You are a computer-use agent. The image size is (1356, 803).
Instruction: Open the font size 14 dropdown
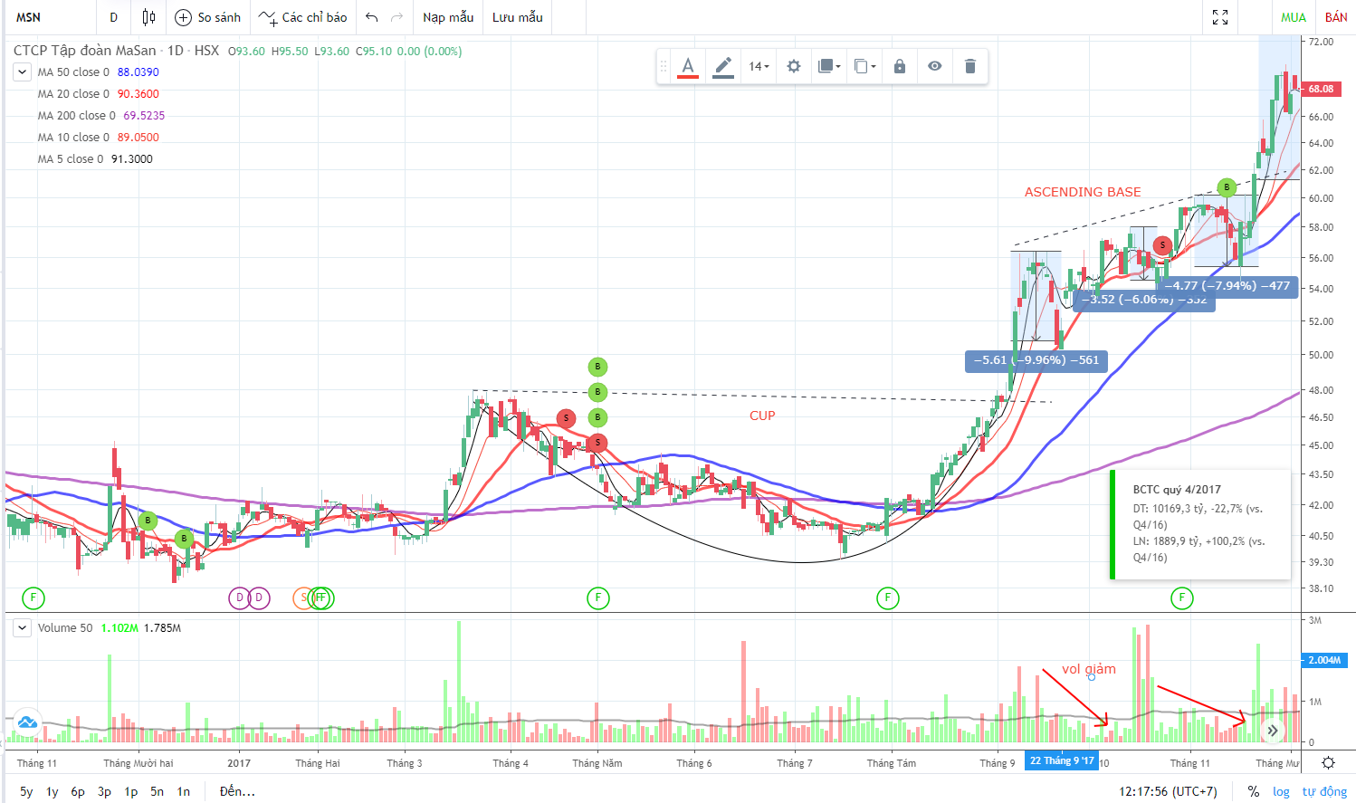coord(759,66)
